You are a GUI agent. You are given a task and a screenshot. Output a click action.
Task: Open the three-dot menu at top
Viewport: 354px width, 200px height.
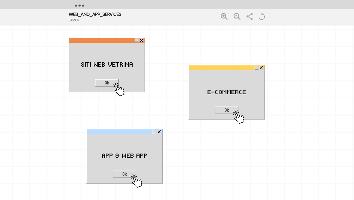tap(79, 5)
